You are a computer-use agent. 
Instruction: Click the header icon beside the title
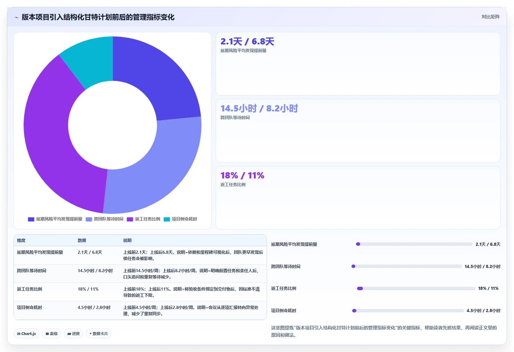(16, 17)
